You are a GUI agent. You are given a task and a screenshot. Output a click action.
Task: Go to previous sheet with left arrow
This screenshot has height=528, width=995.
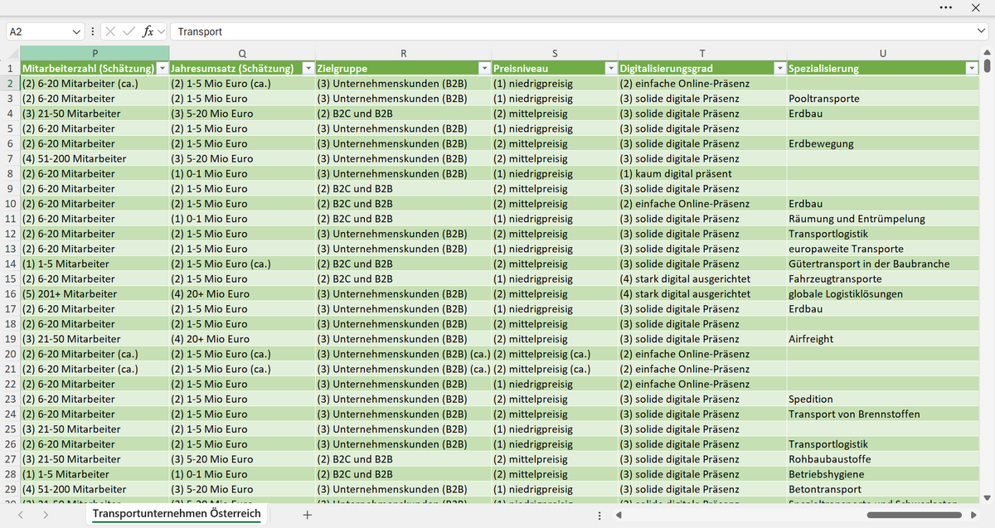[x=22, y=515]
